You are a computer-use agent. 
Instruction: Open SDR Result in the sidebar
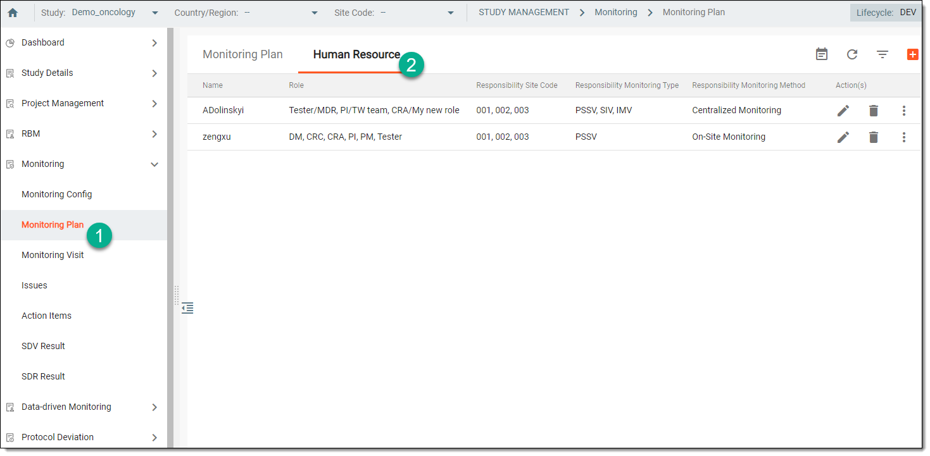43,377
